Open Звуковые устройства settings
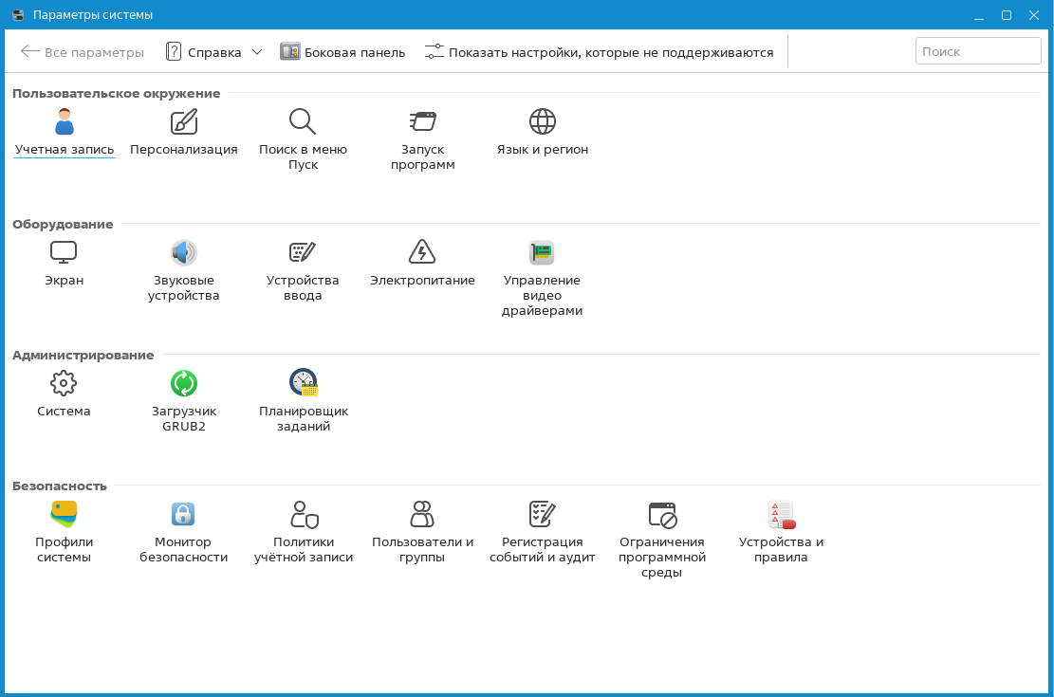The image size is (1054, 697). pos(183,253)
